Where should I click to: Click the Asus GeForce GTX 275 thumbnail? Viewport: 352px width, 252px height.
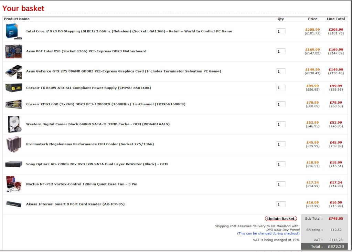click(x=14, y=72)
